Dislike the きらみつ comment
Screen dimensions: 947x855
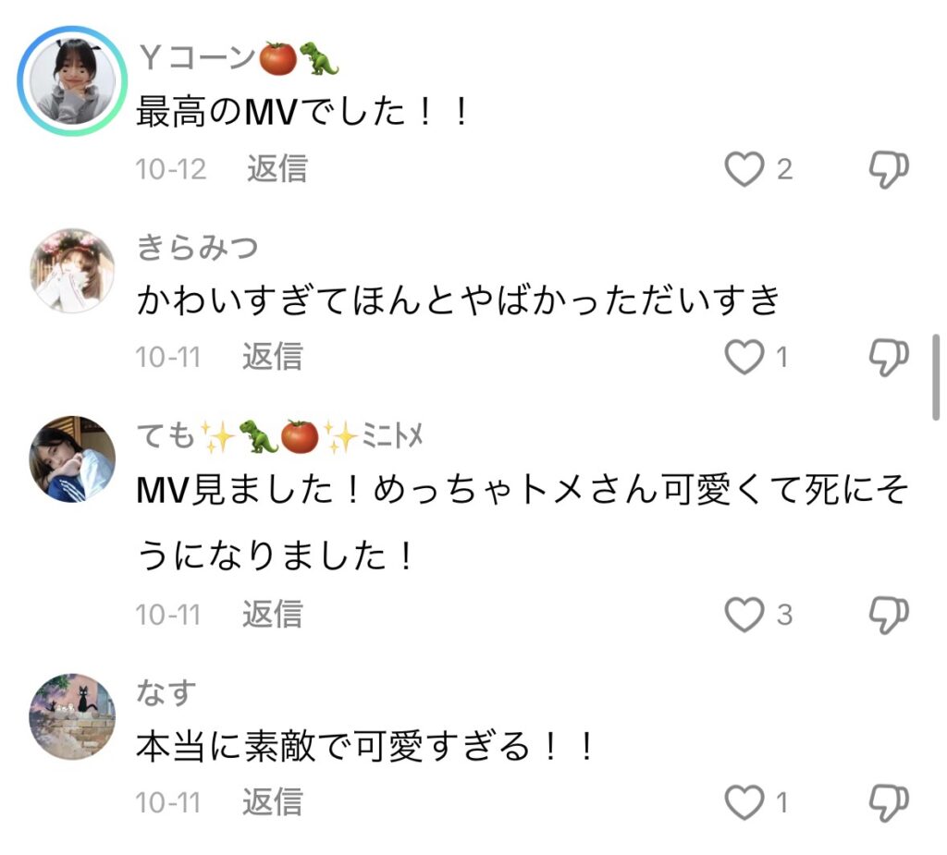click(x=889, y=358)
